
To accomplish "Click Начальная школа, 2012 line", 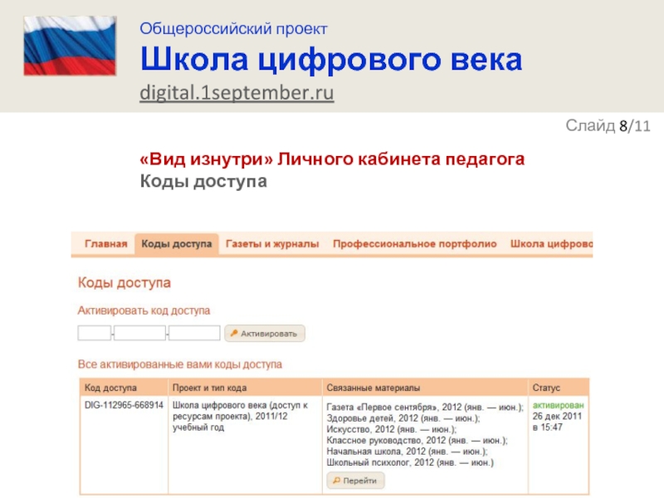I will pyautogui.click(x=407, y=452).
